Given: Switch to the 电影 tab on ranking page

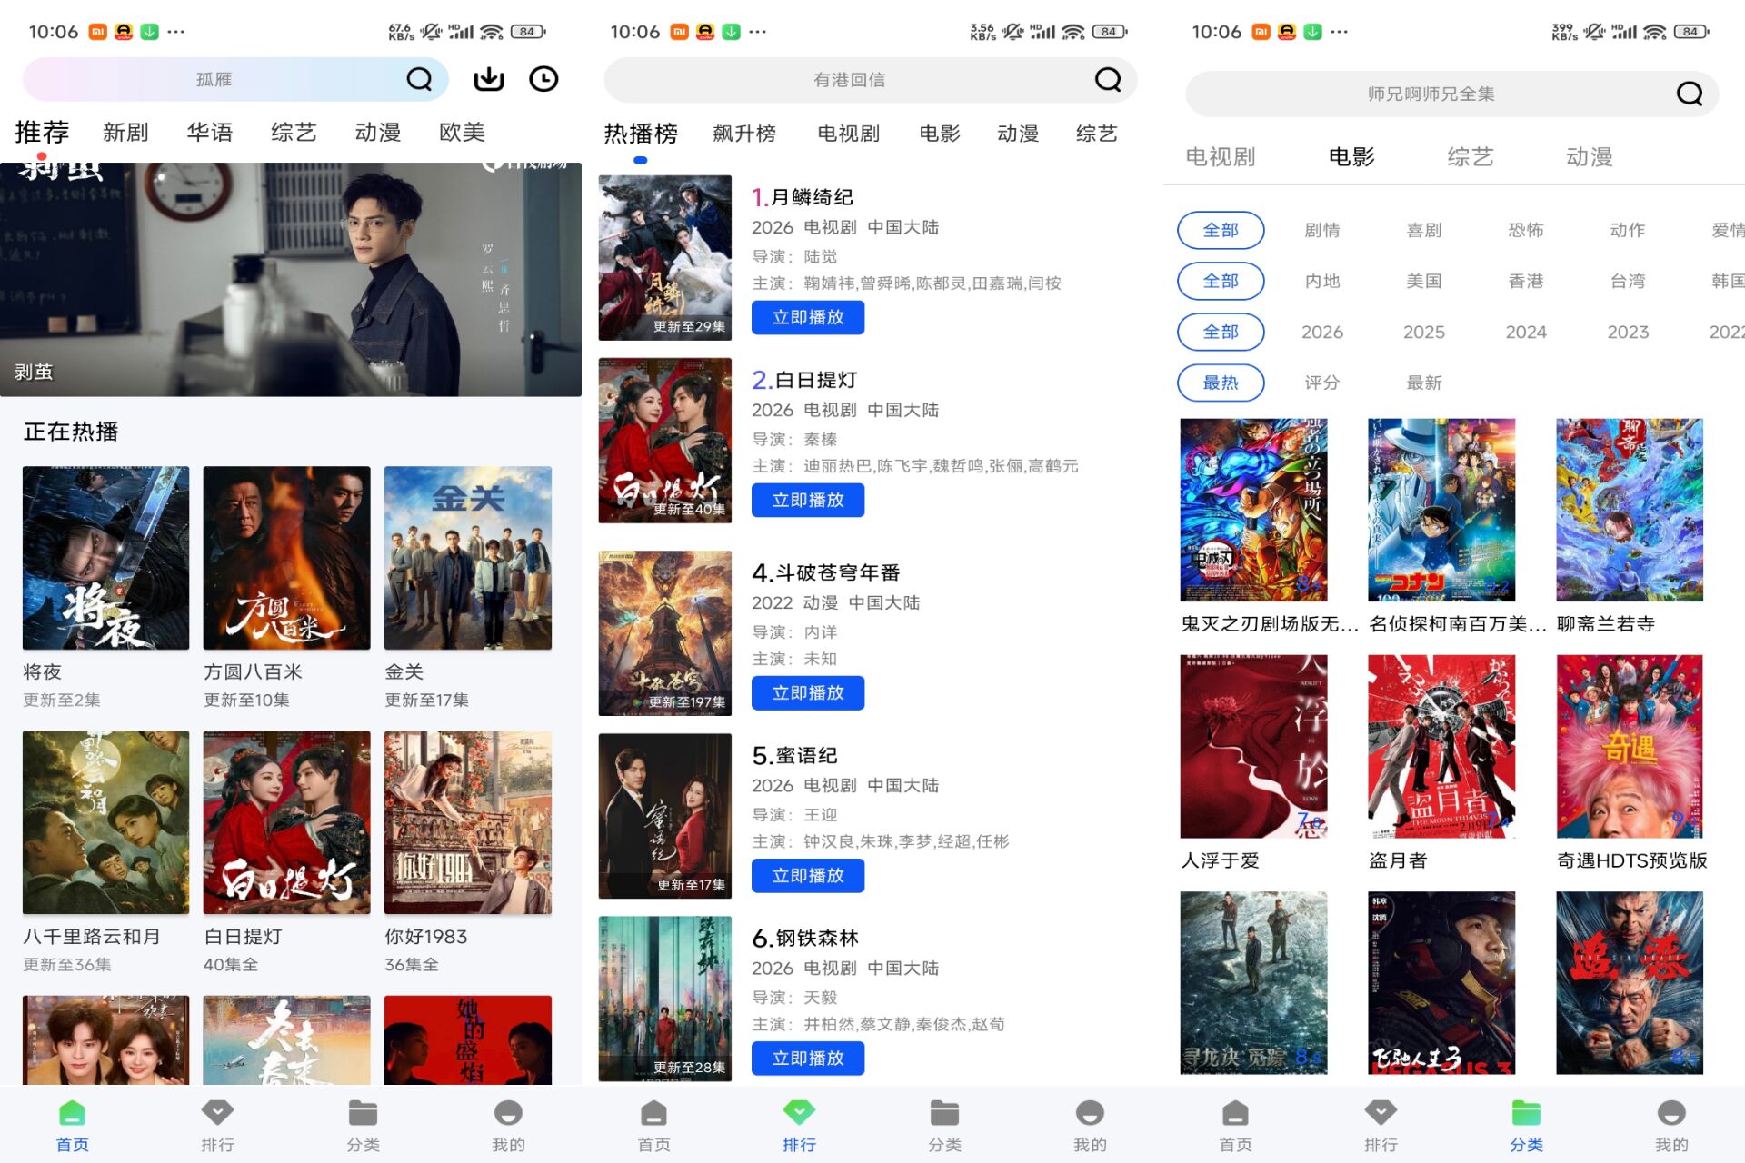Looking at the screenshot, I should click(939, 134).
